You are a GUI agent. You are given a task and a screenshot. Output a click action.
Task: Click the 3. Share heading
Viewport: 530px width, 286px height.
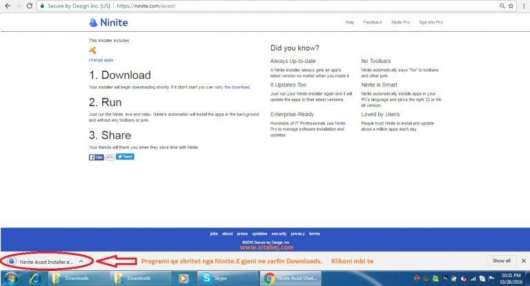110,135
